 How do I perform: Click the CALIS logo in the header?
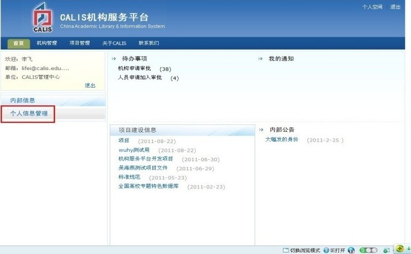click(x=43, y=18)
